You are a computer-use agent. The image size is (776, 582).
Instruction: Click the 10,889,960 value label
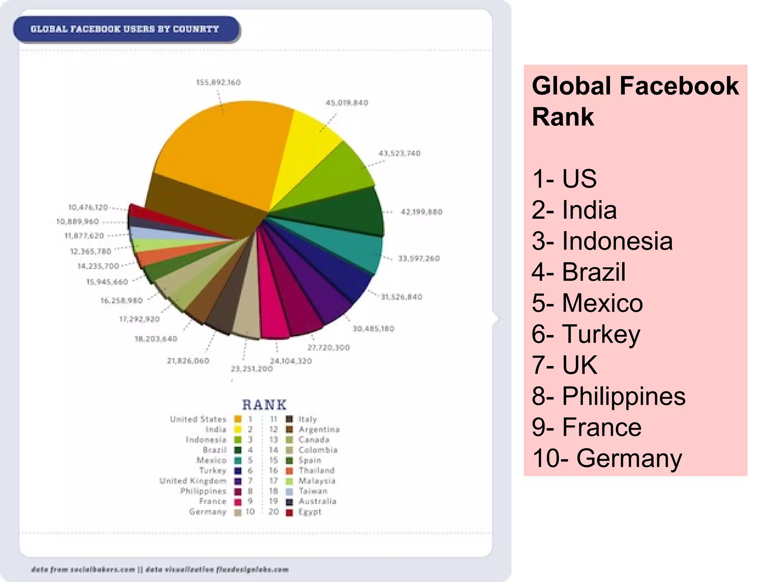tap(78, 221)
